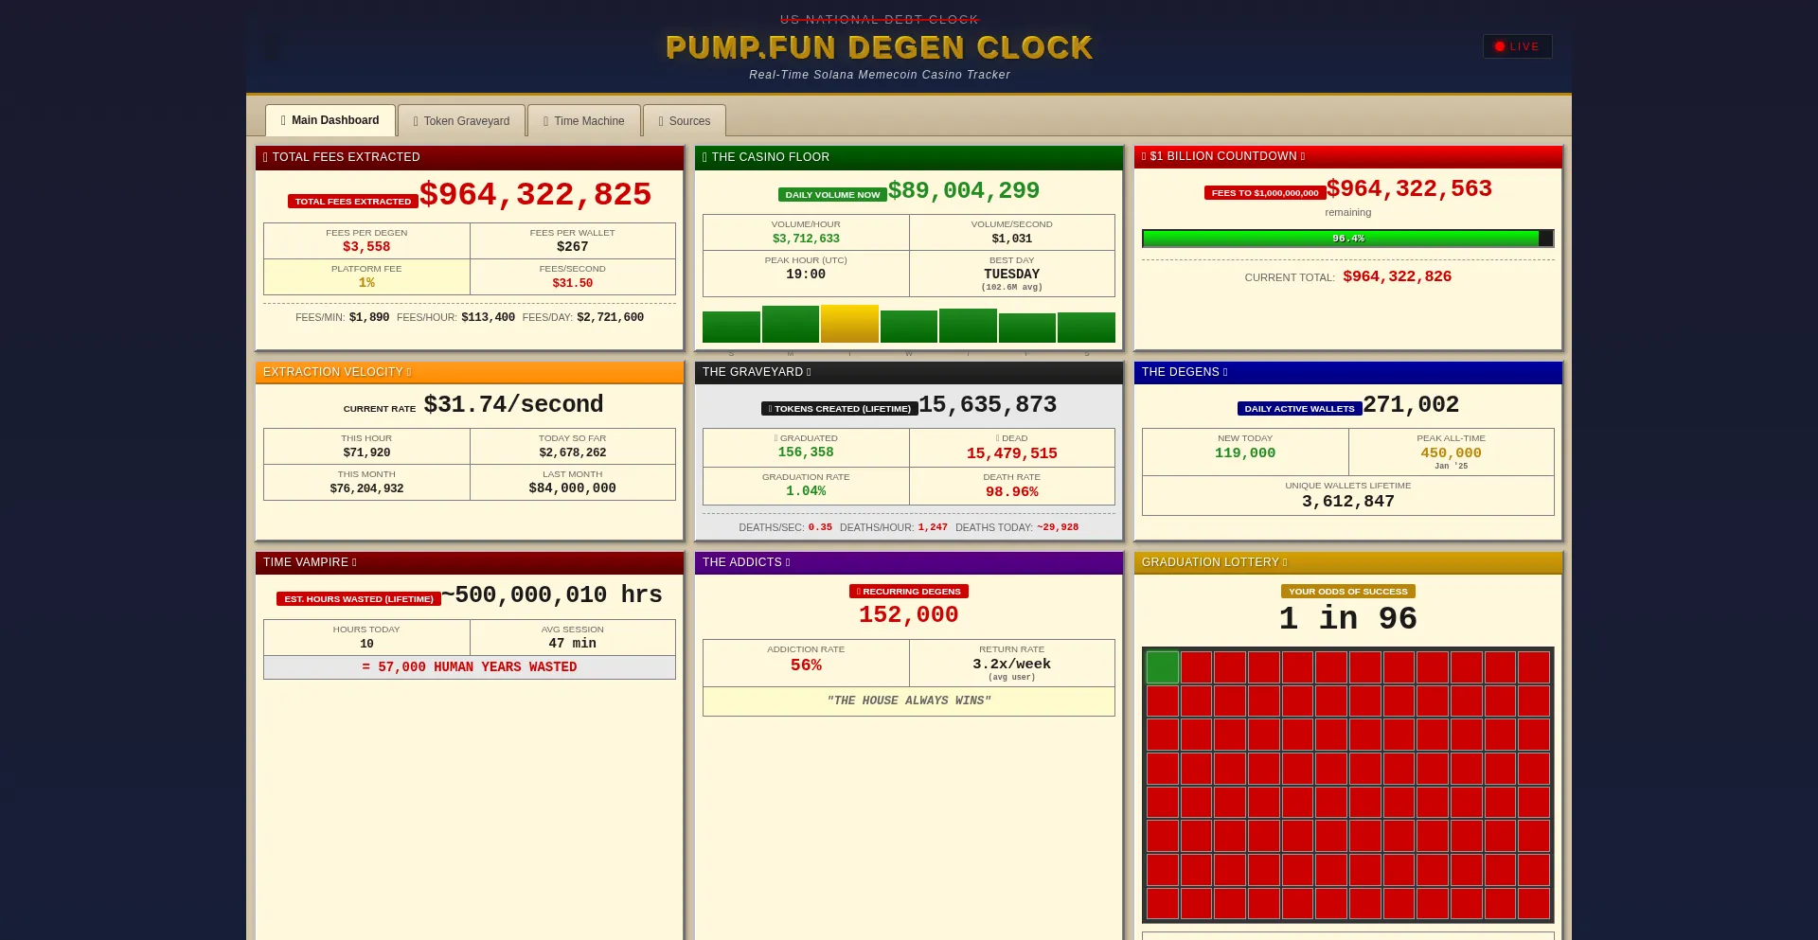
Task: Click the TOTAL FEES EXTRACTED red badge
Action: (353, 202)
